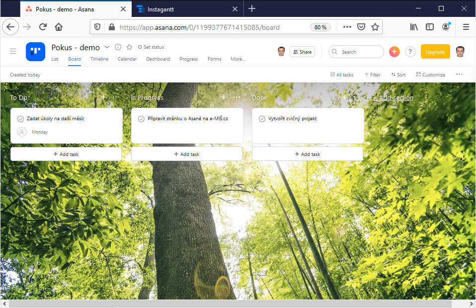This screenshot has height=308, width=476.
Task: Click the Add section link
Action: [x=393, y=97]
